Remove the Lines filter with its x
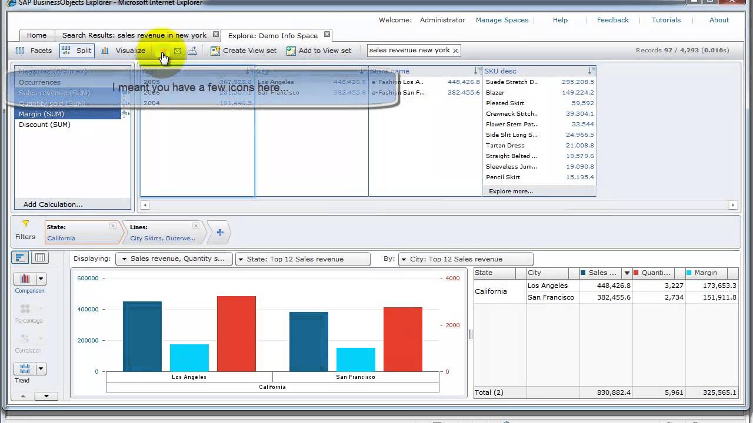Viewport: 753px width, 423px height. click(x=196, y=226)
